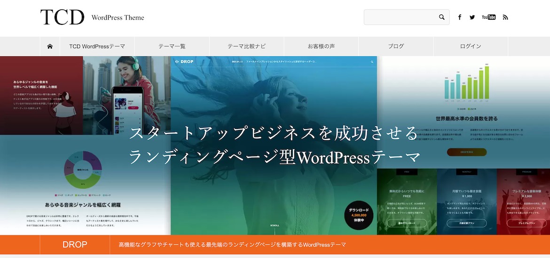Click the DROP logo in the theme preview
Screen dimensions: 550x258
point(184,61)
